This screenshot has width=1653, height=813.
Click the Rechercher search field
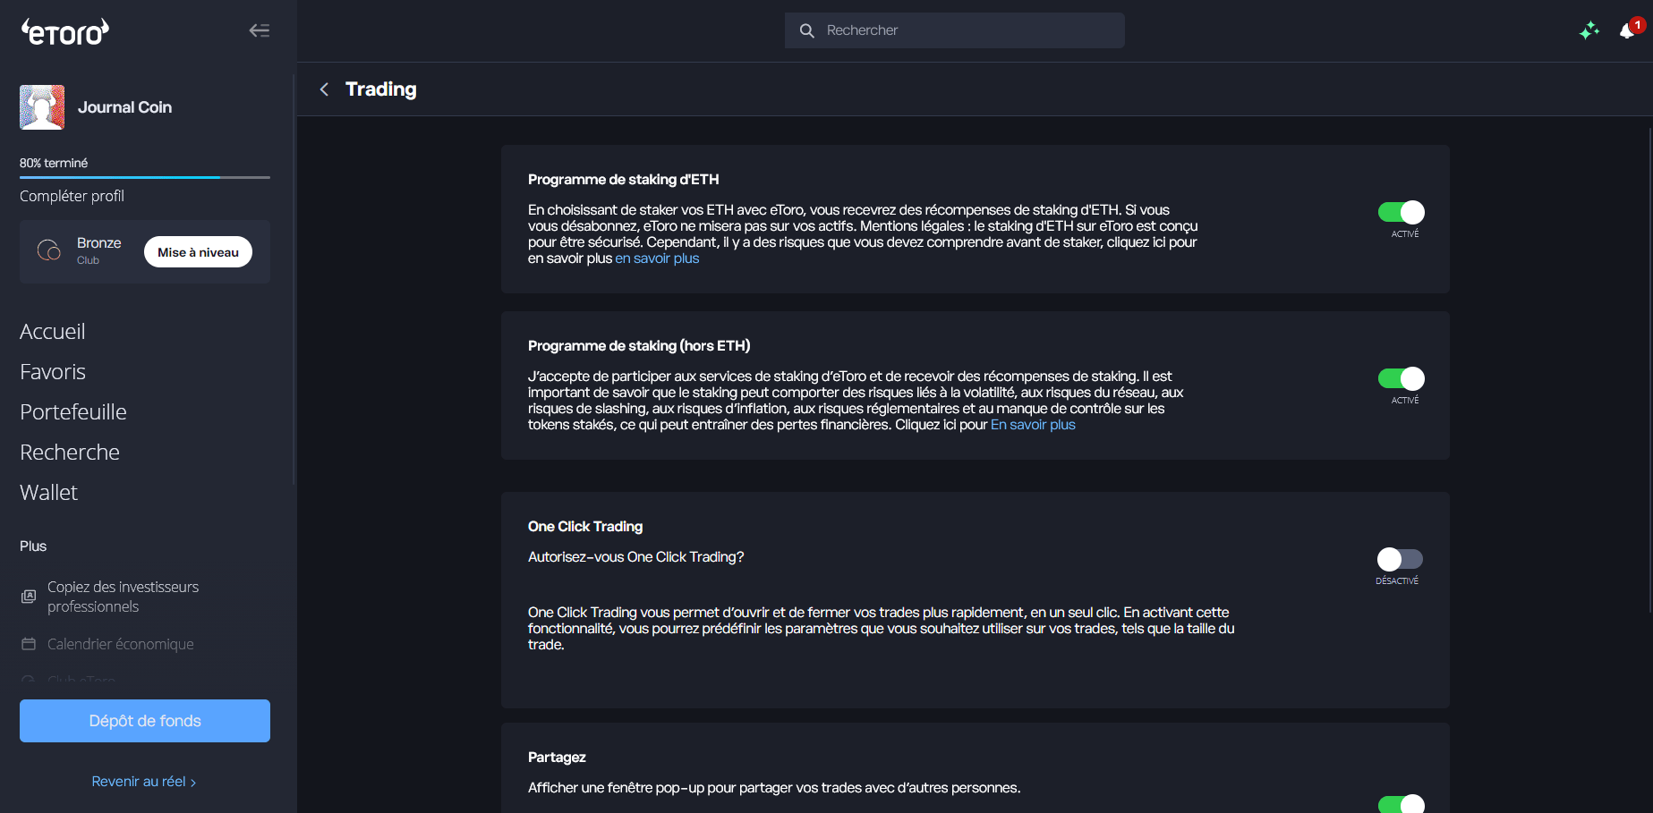953,30
